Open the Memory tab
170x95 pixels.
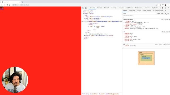point(147,8)
